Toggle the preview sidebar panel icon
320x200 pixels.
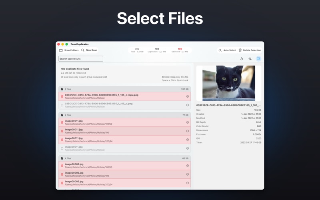[x=258, y=59]
